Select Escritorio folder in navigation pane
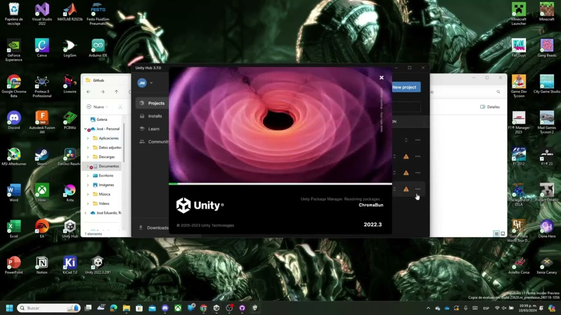The height and width of the screenshot is (315, 561). 103,175
